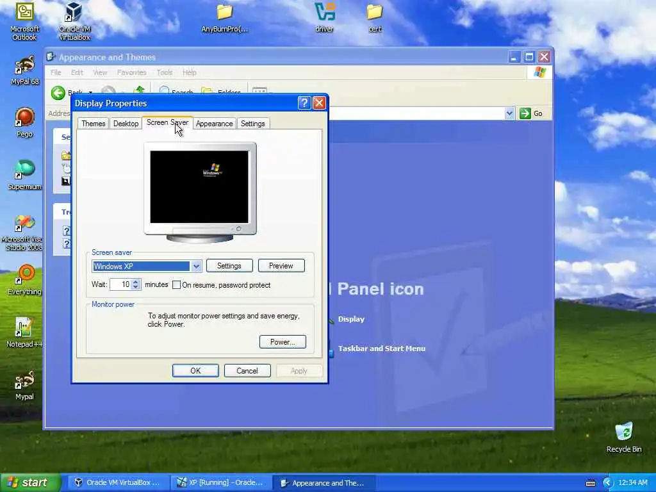Open Taskbar and Start Menu link

click(x=382, y=348)
